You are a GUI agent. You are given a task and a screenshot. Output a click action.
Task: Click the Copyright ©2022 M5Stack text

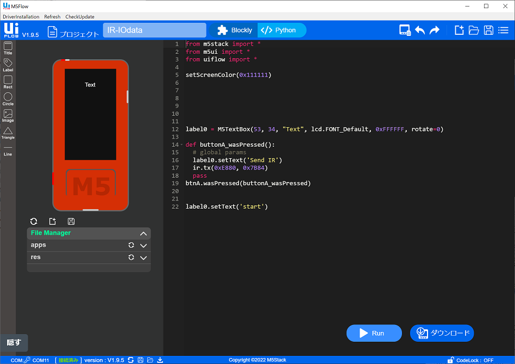257,360
